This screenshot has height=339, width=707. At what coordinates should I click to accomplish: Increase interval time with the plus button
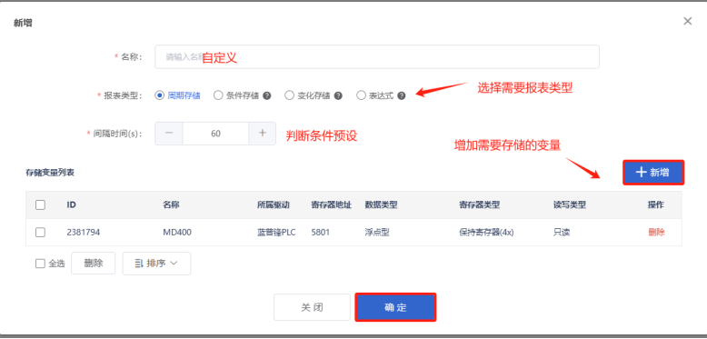click(x=263, y=134)
